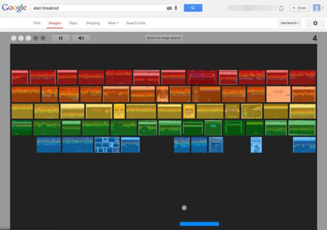This screenshot has height=230, width=327.
Task: Open the Shopping tab
Action: coord(93,23)
